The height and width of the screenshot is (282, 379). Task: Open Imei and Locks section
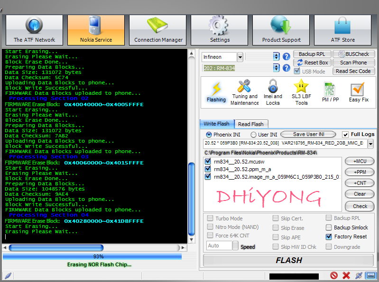[x=273, y=92]
